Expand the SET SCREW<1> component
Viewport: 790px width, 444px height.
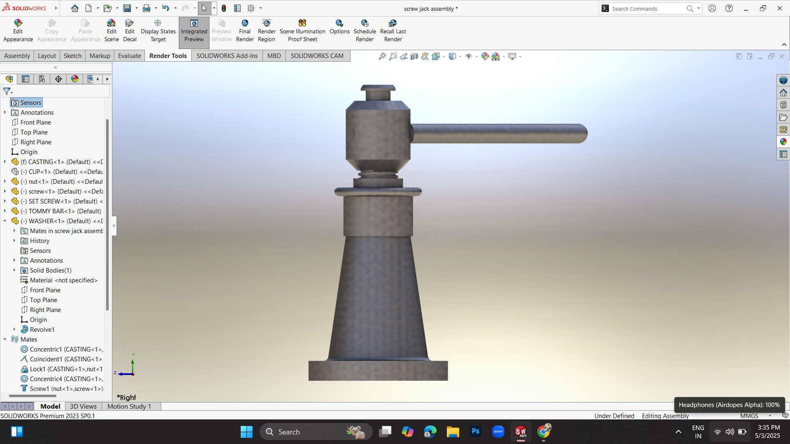(5, 201)
